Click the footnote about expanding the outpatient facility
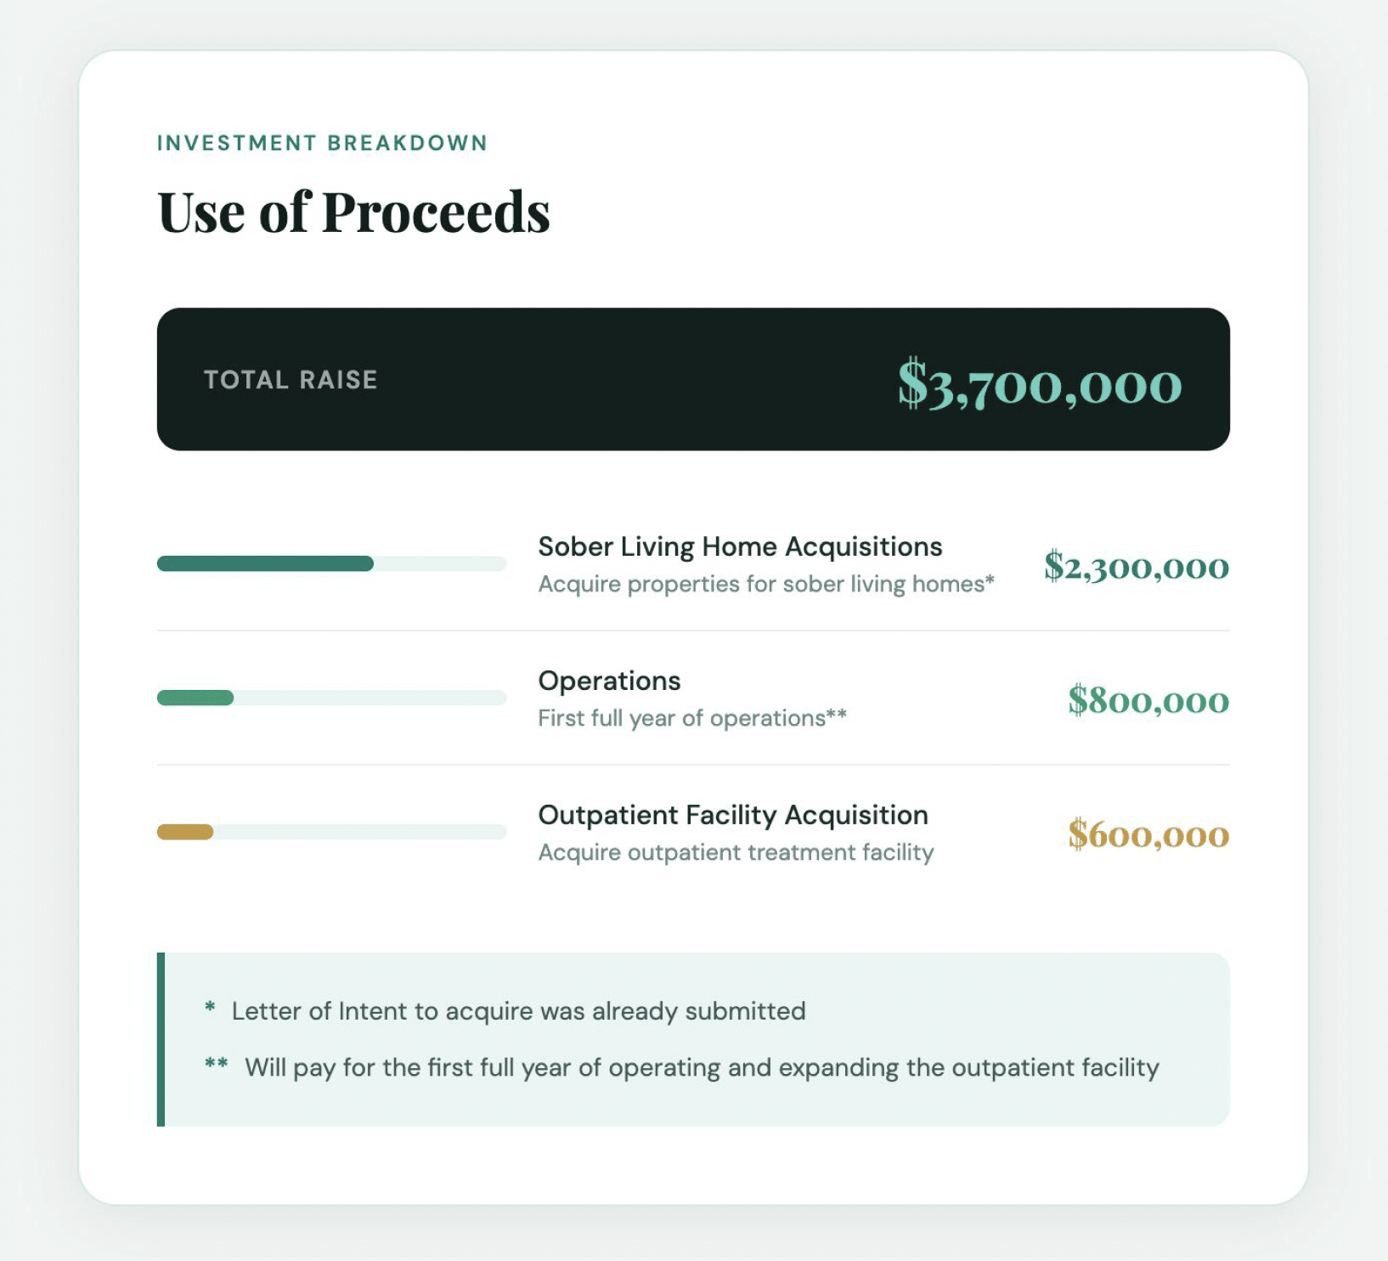 (702, 1068)
